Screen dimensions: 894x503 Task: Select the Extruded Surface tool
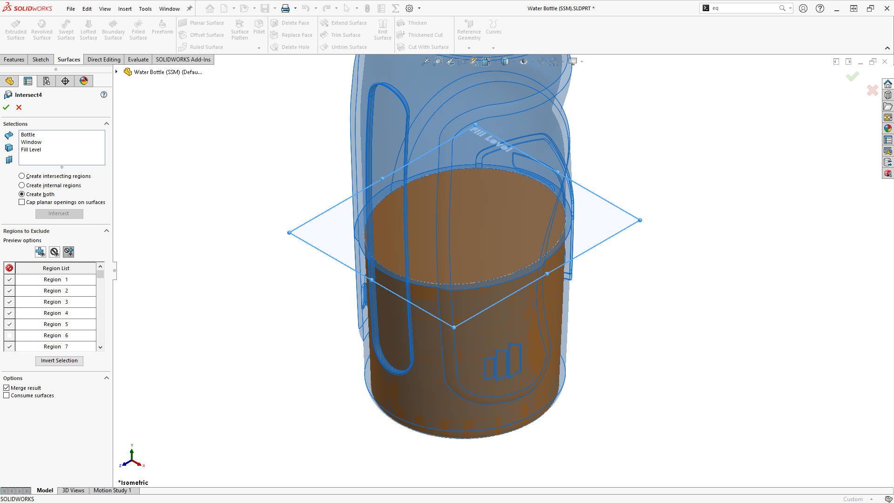click(15, 29)
